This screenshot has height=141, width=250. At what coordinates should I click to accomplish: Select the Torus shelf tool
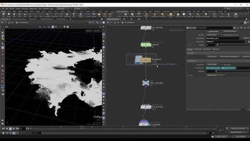point(20,15)
